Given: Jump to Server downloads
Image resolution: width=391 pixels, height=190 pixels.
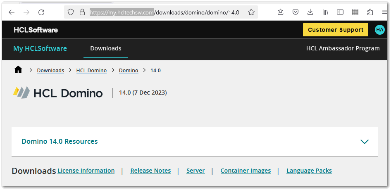Looking at the screenshot, I should [196, 171].
